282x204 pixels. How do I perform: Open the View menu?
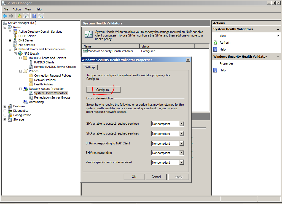pyautogui.click(x=28, y=9)
